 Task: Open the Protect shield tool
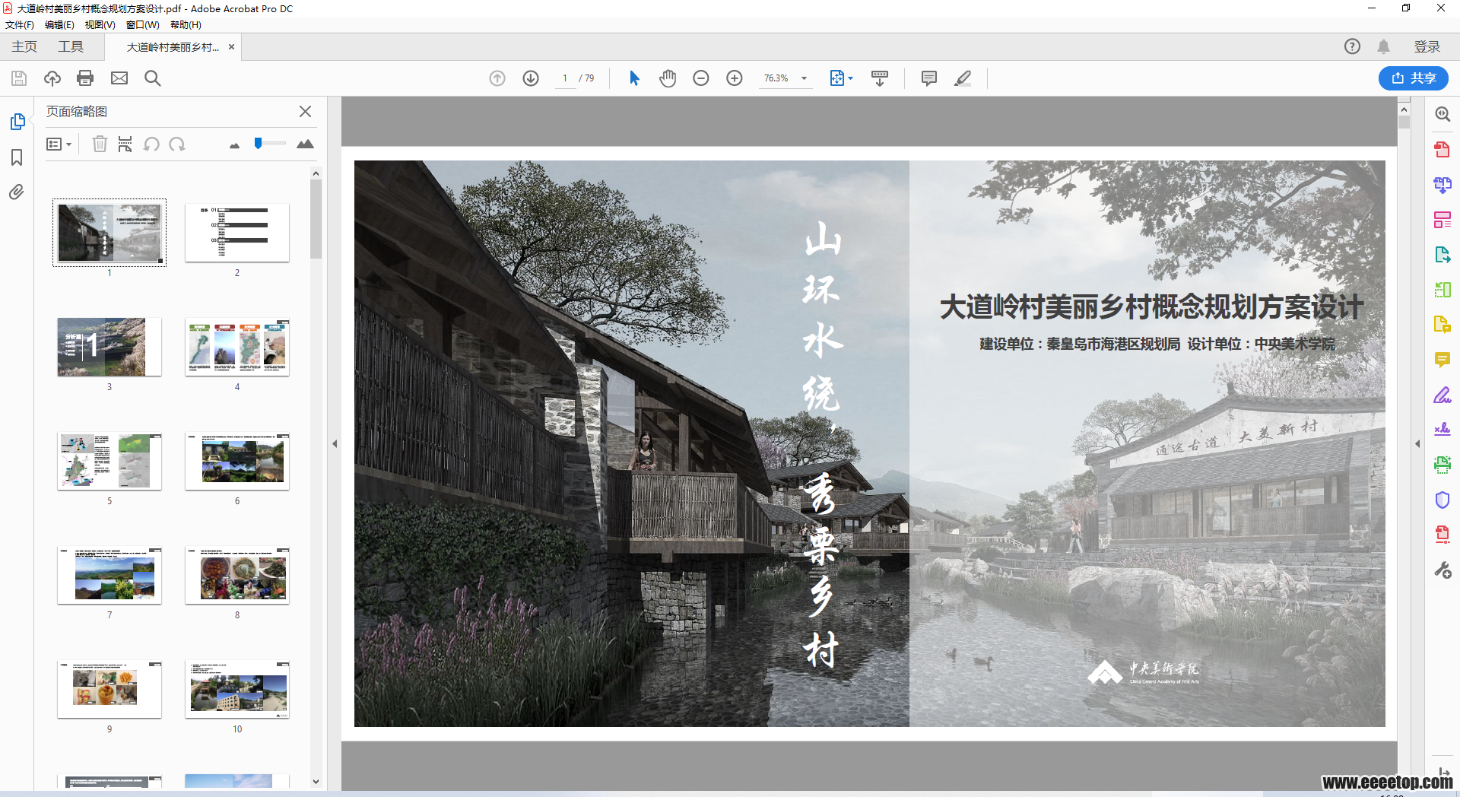tap(1442, 500)
